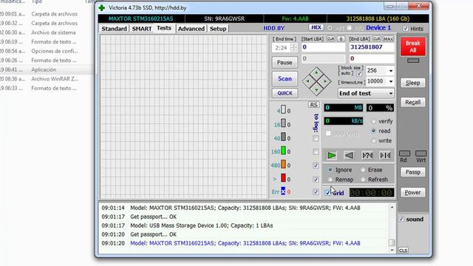
Task: Select the write radio button
Action: tap(373, 140)
